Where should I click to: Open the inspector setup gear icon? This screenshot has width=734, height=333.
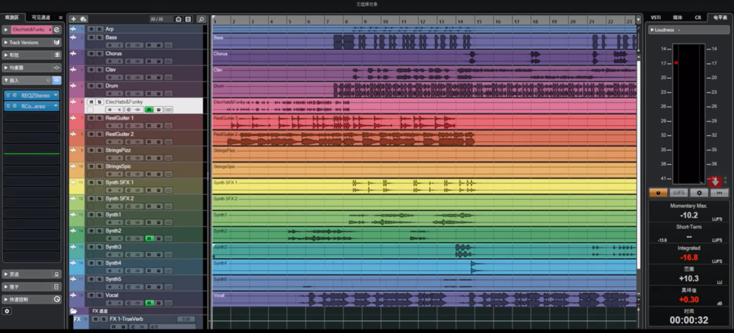(x=7, y=312)
